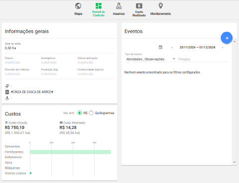239x183 pixels.
Task: Click the Produção (kg) Indefinido value
Action: coord(49,74)
